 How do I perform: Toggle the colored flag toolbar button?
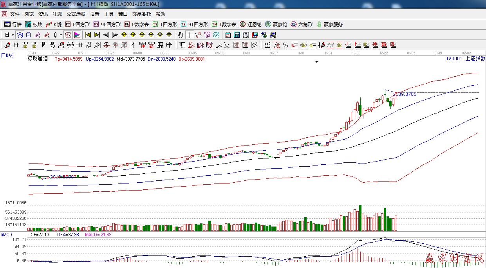77,35
